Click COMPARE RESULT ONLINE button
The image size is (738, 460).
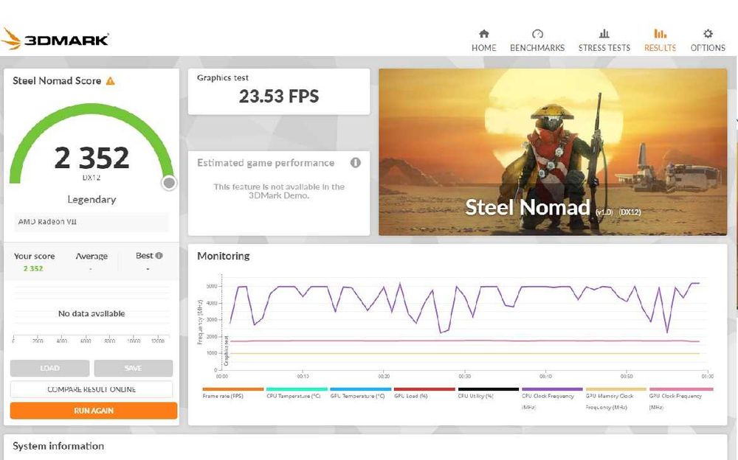(92, 389)
